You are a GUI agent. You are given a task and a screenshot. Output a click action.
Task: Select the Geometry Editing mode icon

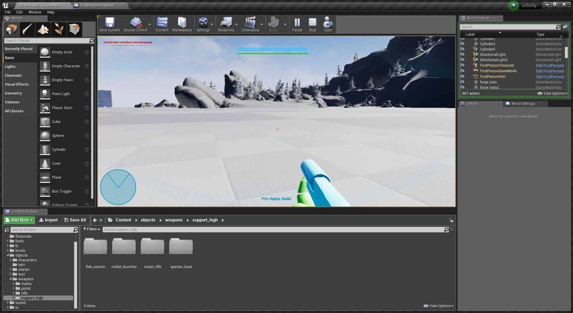74,29
